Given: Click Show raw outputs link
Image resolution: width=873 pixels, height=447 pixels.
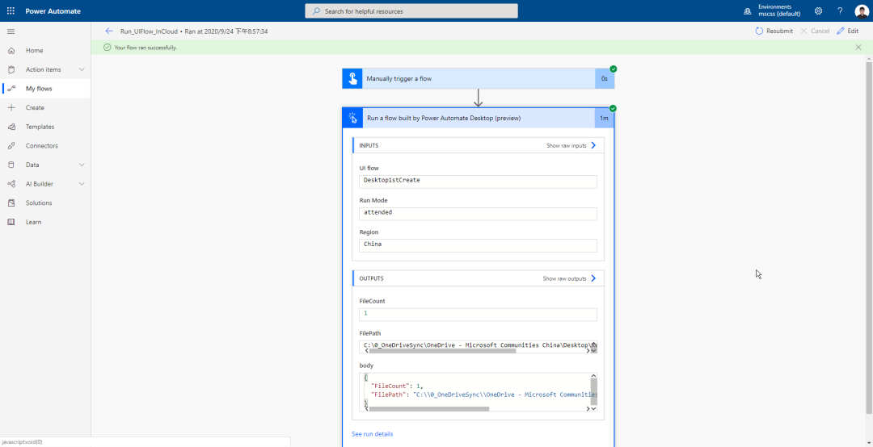Looking at the screenshot, I should click(564, 278).
